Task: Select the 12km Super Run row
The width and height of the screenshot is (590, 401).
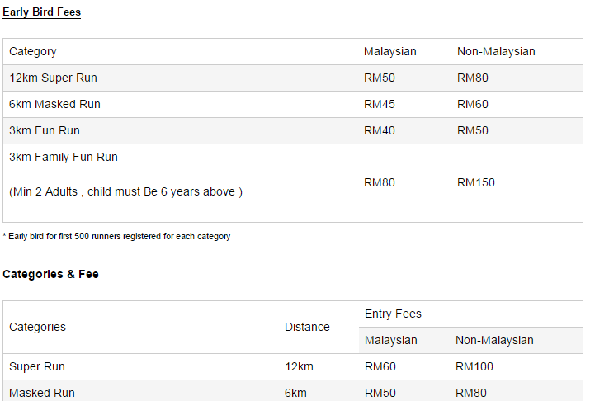Action: tap(53, 78)
